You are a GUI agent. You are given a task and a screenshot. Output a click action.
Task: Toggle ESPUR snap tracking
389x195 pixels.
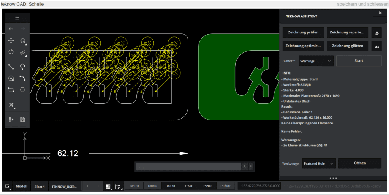pyautogui.click(x=207, y=186)
